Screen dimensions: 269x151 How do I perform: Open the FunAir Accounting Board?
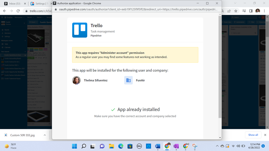click(x=13, y=59)
